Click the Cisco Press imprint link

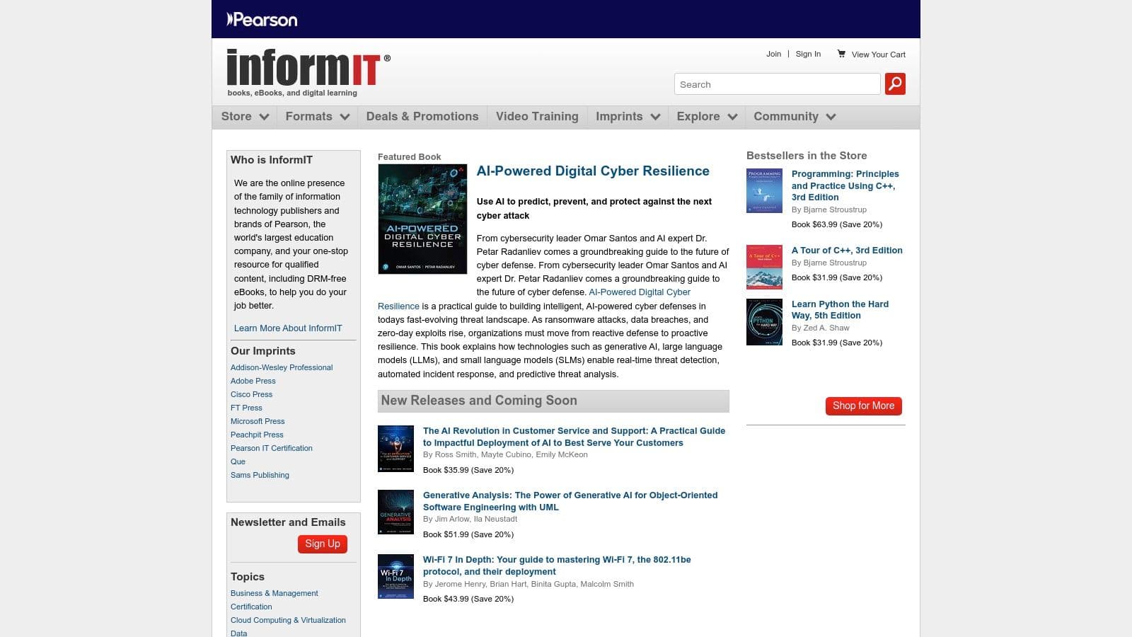point(251,394)
